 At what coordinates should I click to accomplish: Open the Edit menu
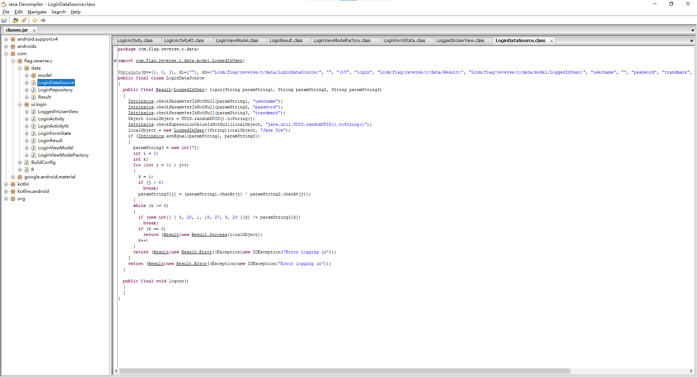click(x=19, y=12)
